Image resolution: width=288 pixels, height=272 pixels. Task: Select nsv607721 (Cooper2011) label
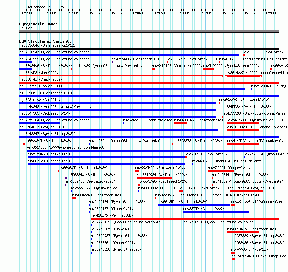point(229,168)
